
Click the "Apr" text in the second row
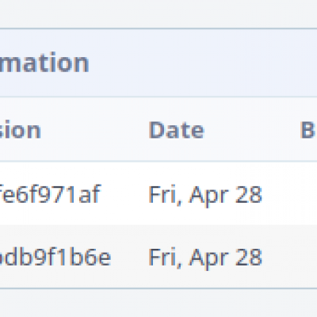208,258
